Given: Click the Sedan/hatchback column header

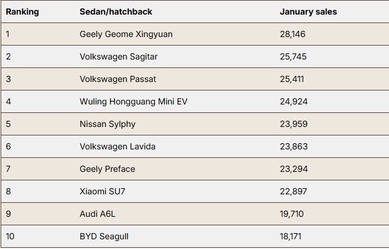Looking at the screenshot, I should tap(116, 12).
